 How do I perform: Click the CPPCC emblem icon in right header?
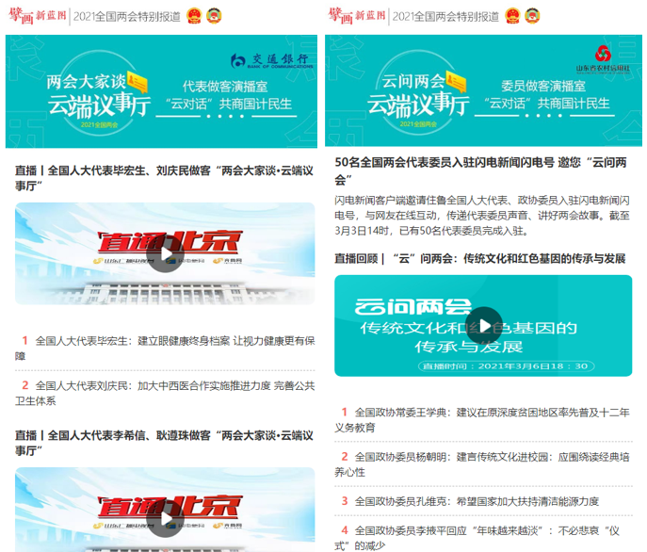tap(532, 16)
